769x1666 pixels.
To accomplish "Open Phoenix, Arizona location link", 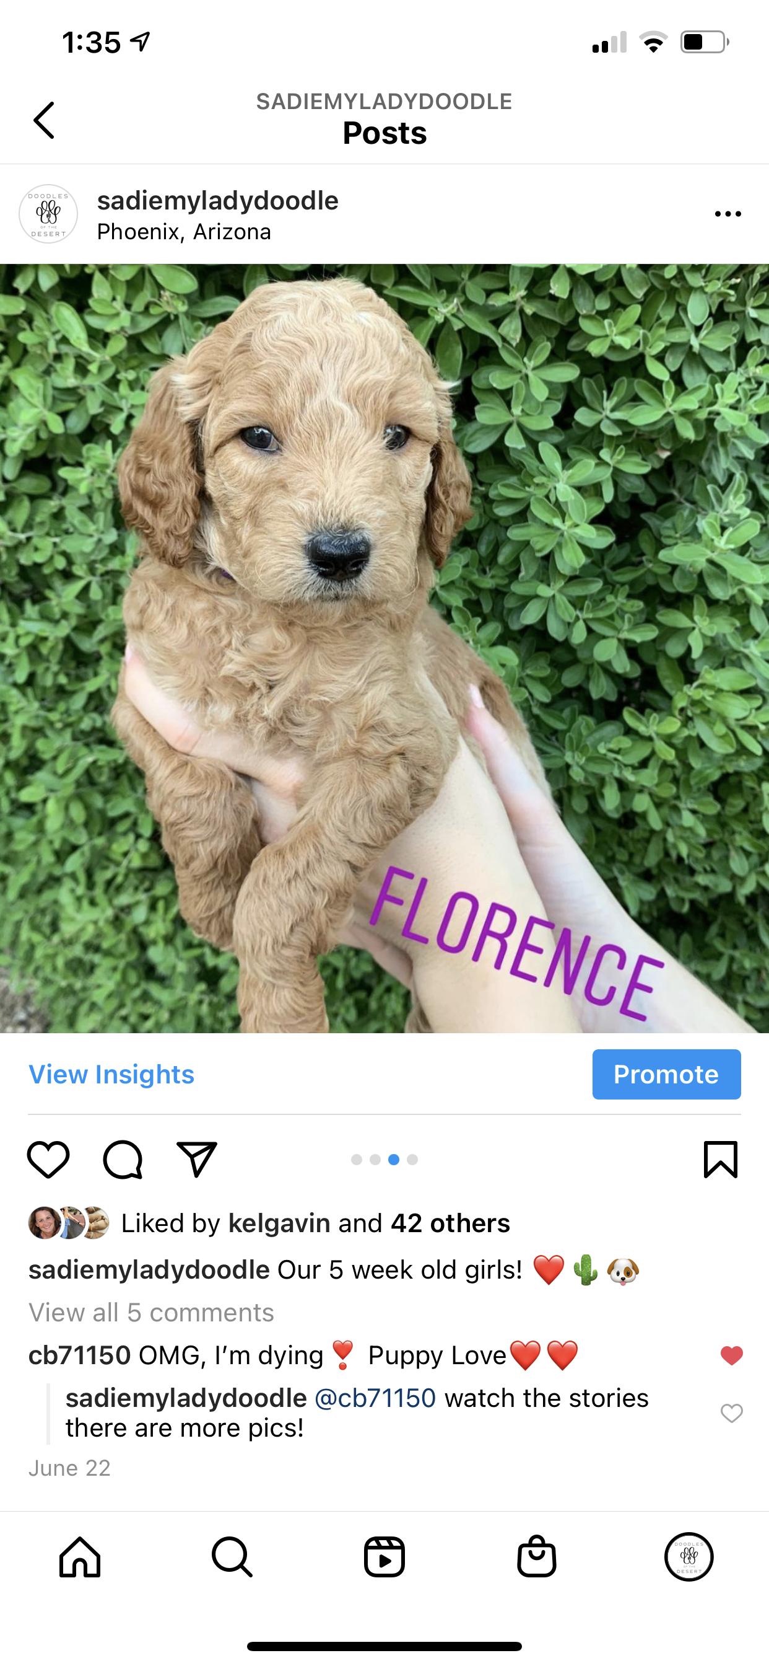I will click(184, 232).
